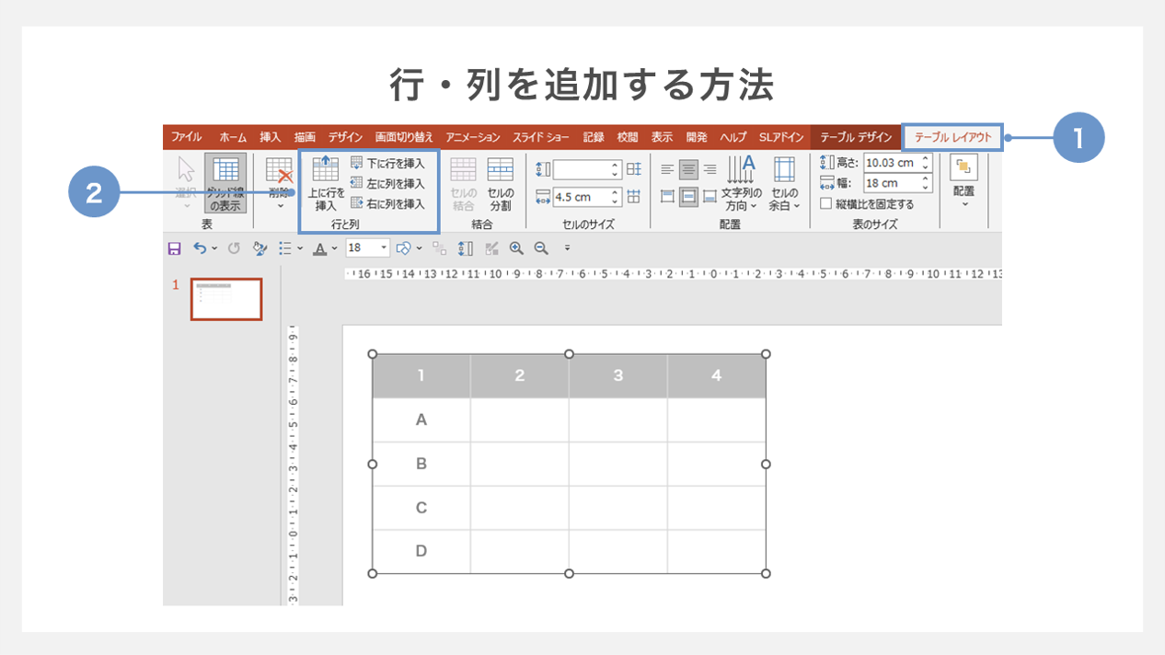Image resolution: width=1165 pixels, height=655 pixels.
Task: Select slide 1 thumbnail
Action: (x=226, y=299)
